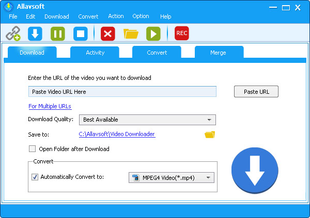The width and height of the screenshot is (310, 218).
Task: Open the yellow folder toolbar icon
Action: coord(131,34)
